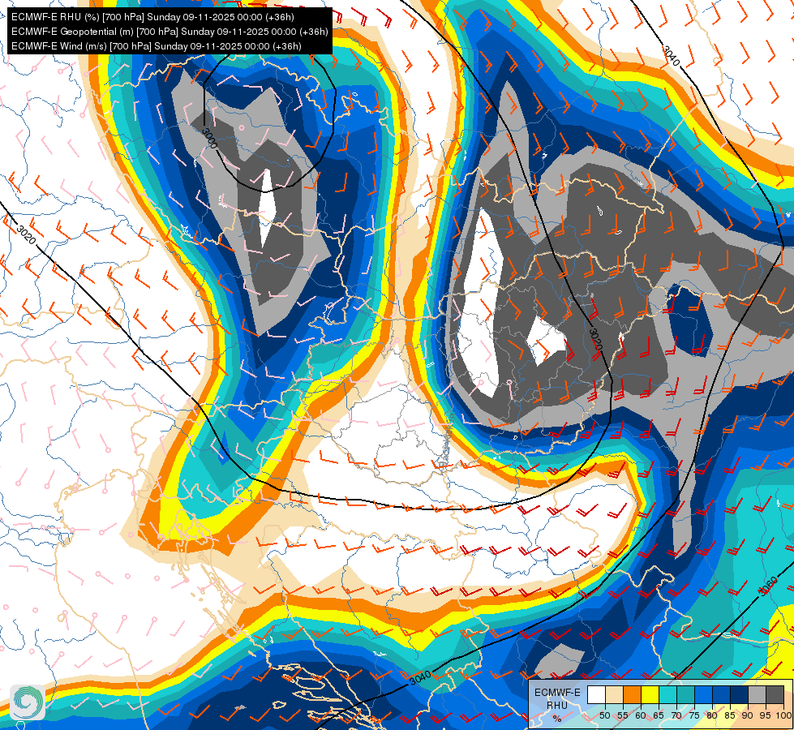Select the teal 70-75% legend swatch
The image size is (794, 730).
tap(685, 694)
